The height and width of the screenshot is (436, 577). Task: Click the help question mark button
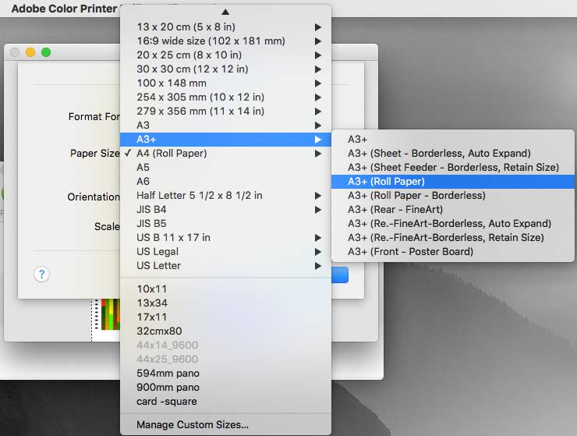tap(41, 275)
